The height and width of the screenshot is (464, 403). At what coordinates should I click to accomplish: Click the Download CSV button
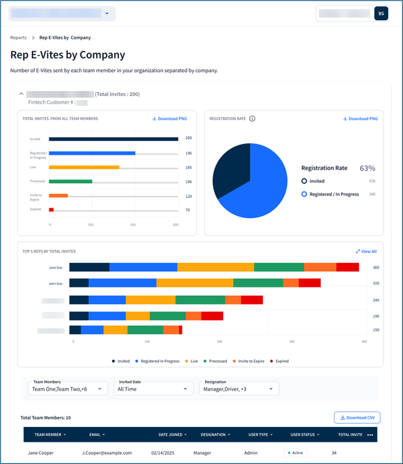point(356,418)
